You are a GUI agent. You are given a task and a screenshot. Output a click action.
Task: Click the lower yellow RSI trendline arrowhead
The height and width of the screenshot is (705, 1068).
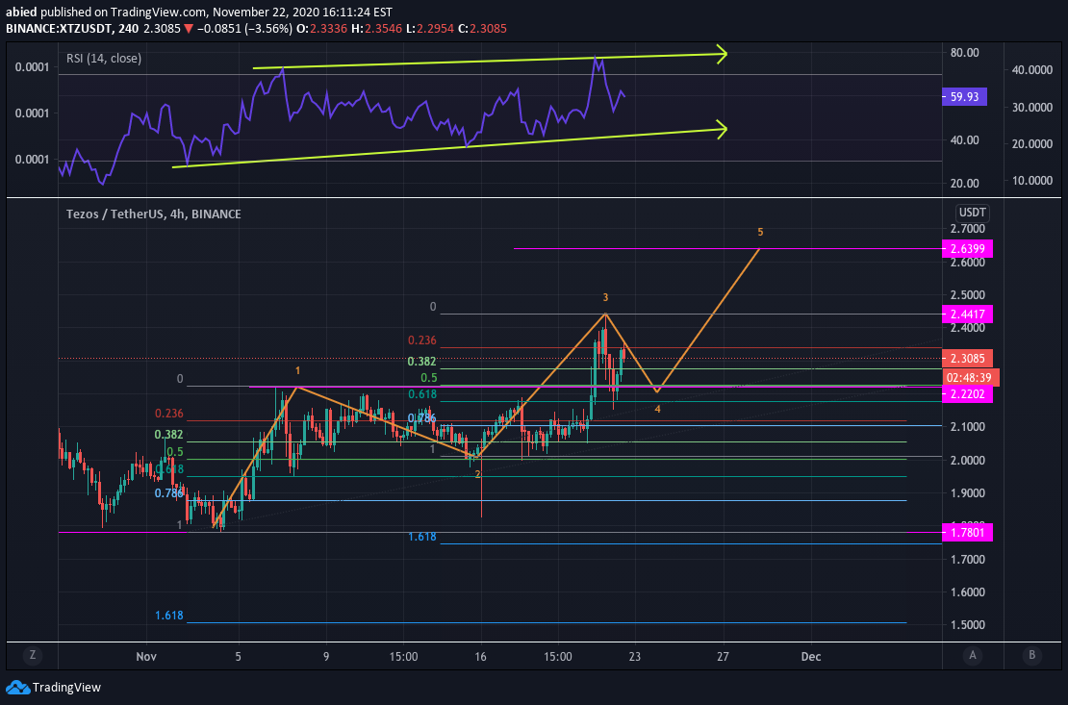(722, 129)
